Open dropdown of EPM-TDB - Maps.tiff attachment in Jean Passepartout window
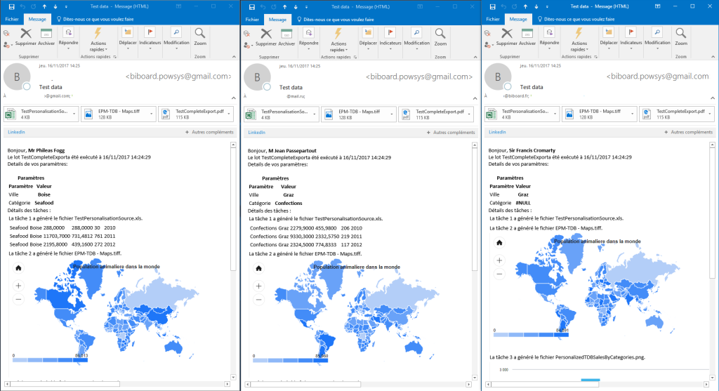The image size is (719, 391). coord(392,114)
